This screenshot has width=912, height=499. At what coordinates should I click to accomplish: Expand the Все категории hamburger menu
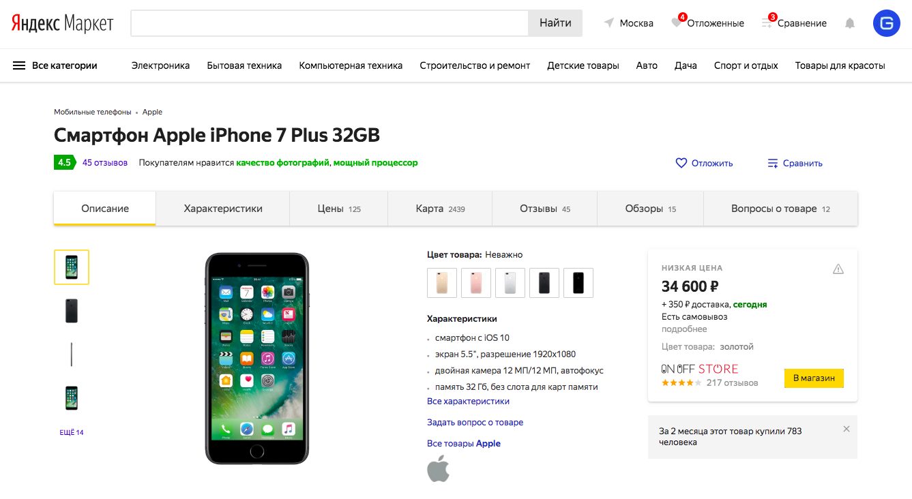55,65
